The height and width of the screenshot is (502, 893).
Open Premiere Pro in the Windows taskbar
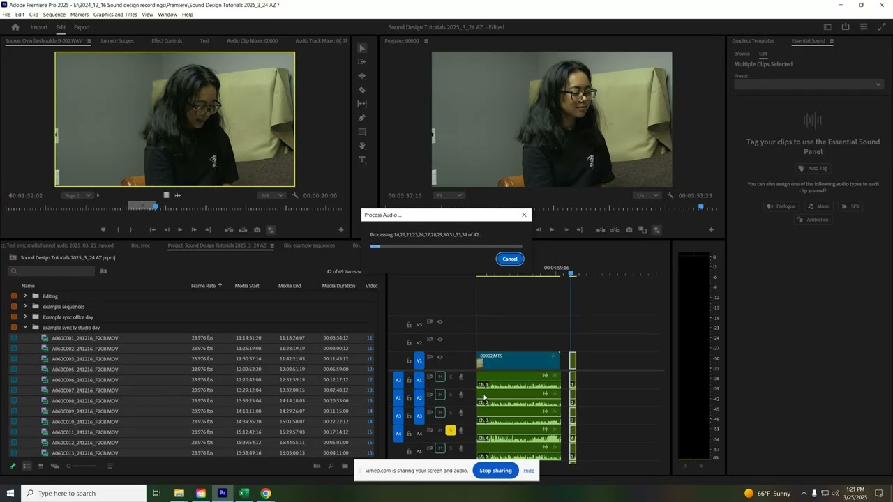pyautogui.click(x=223, y=493)
